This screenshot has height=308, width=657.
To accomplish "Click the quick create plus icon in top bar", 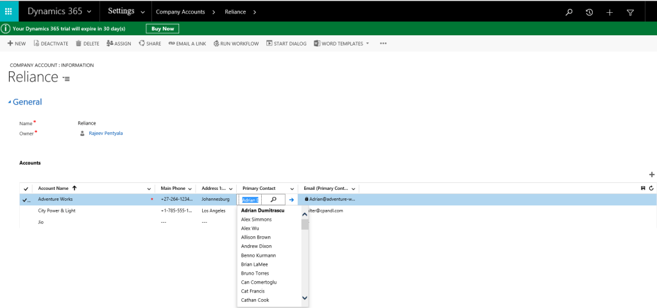I will pos(610,12).
